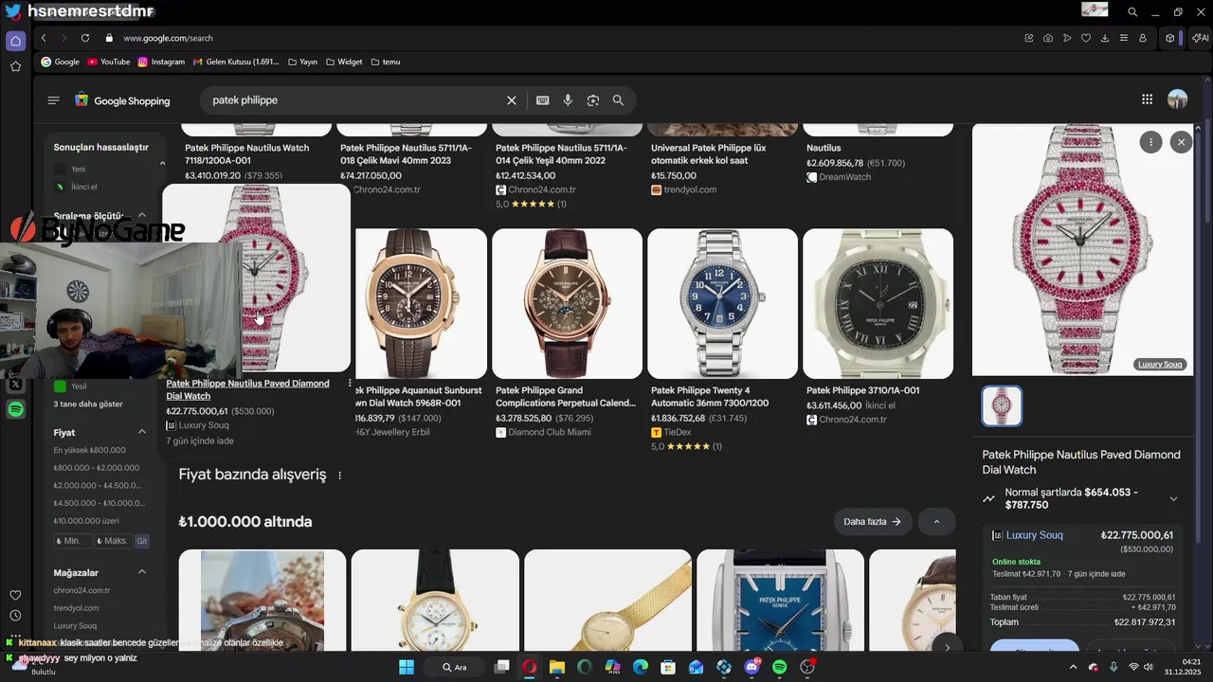Open the three-dot menu in product panel
Viewport: 1213px width, 682px height.
1150,142
